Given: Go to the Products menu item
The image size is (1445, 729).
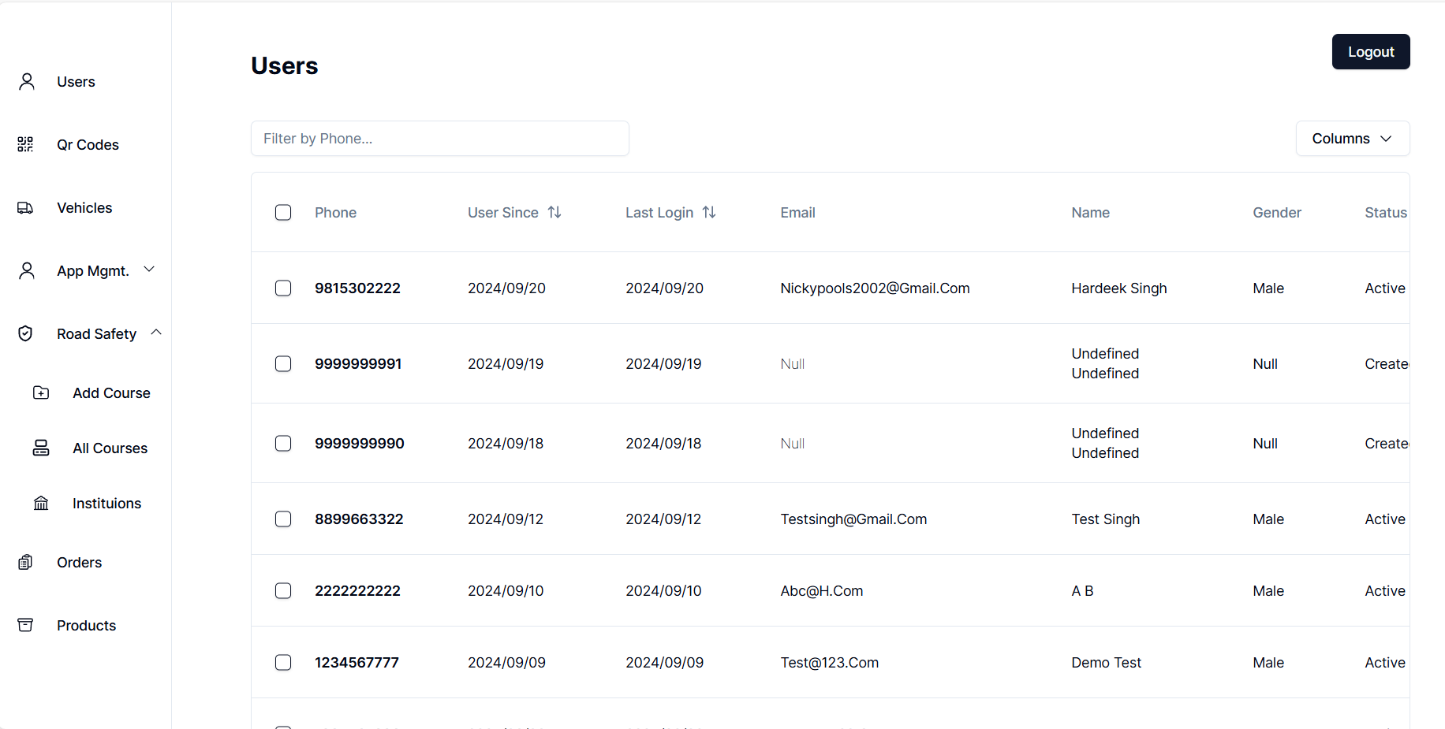Looking at the screenshot, I should pyautogui.click(x=86, y=625).
